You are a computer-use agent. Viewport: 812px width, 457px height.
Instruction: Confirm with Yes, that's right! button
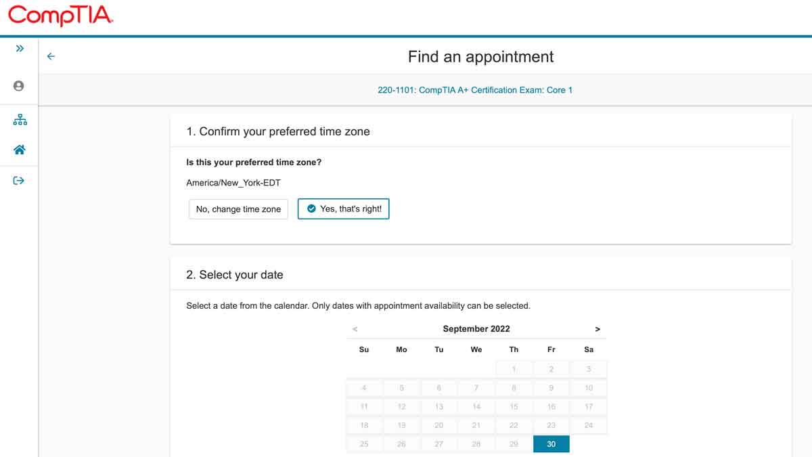344,209
